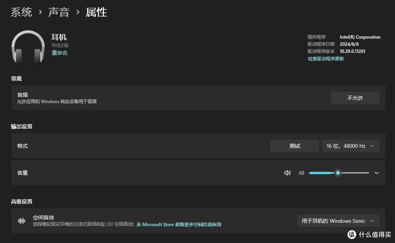Open 用于耳机的 Windows Sonic dropdown
Viewport: 395px width, 243px height.
click(x=338, y=221)
